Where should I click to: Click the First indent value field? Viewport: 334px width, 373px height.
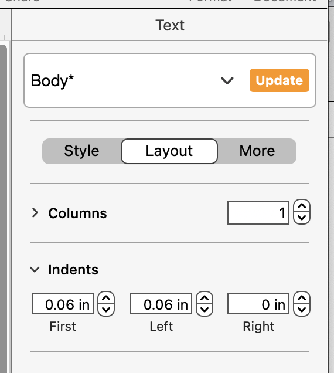coord(63,304)
